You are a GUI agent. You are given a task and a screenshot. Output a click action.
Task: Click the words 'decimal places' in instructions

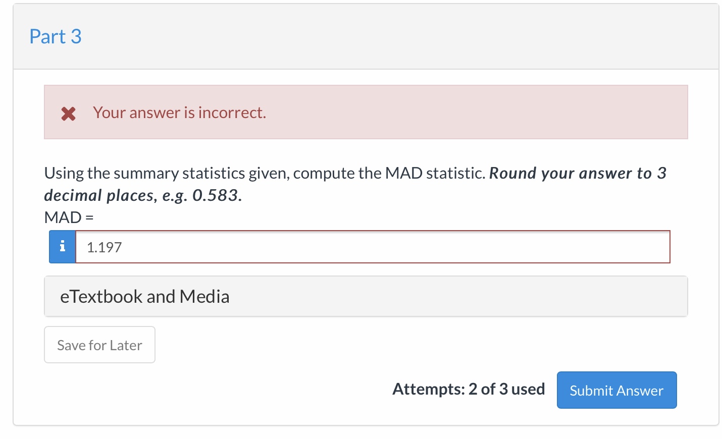[x=99, y=195]
